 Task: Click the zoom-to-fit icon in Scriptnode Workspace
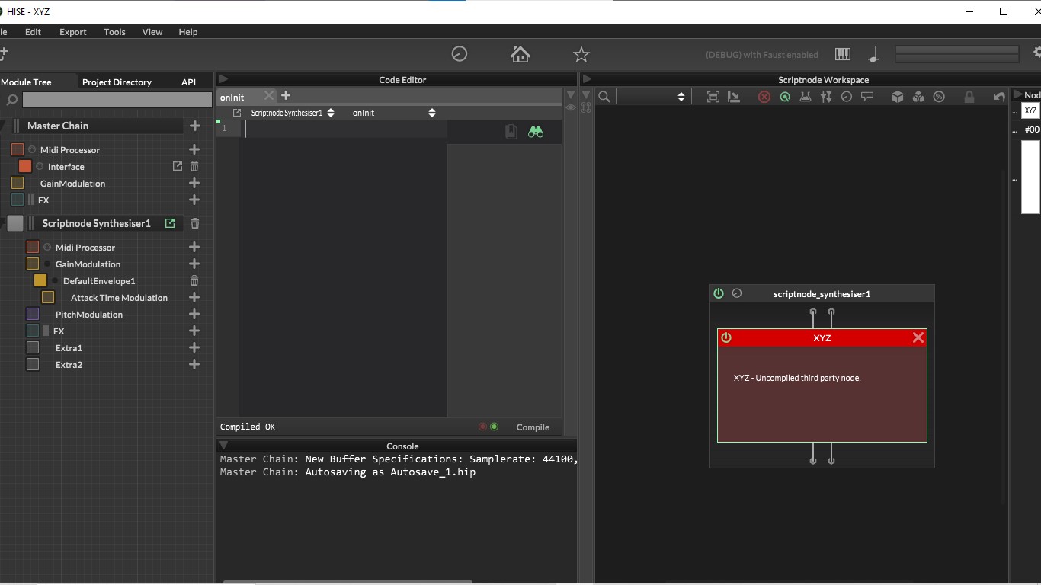coord(712,96)
